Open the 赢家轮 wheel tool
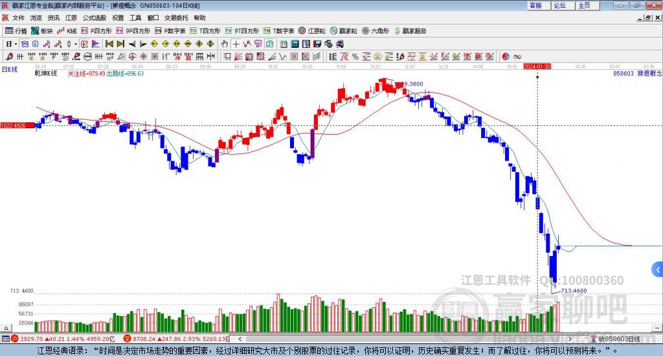Viewport: 663px width, 357px height. [344, 31]
